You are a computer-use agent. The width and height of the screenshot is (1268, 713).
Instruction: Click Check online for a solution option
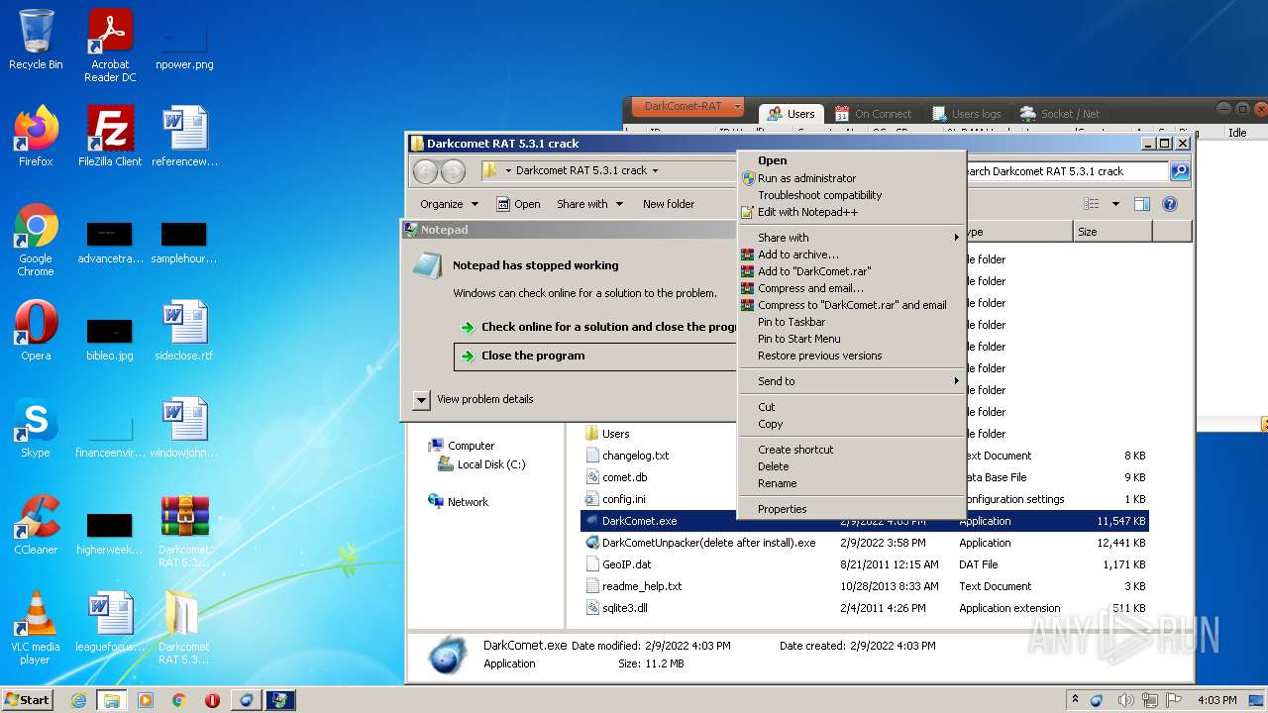tap(596, 327)
